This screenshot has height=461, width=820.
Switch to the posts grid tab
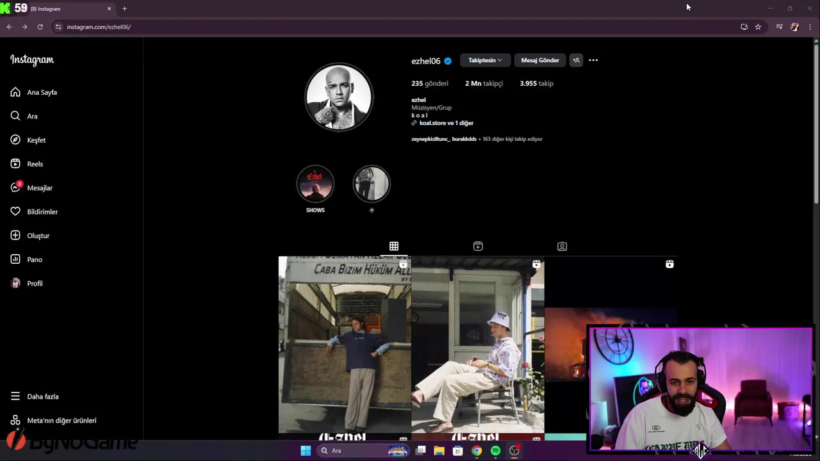pos(394,246)
